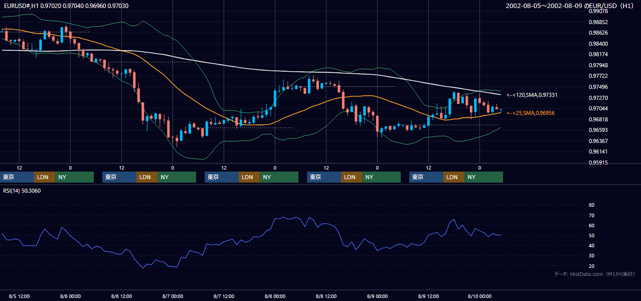The width and height of the screenshot is (641, 301).
Task: Click price axis value 0.99078
Action: click(598, 11)
